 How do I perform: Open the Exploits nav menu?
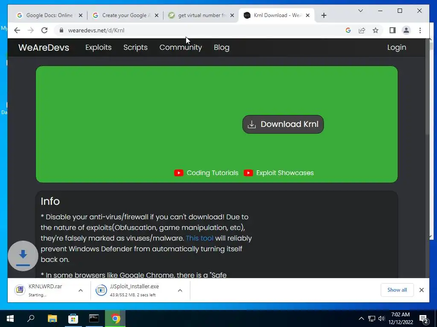99,48
